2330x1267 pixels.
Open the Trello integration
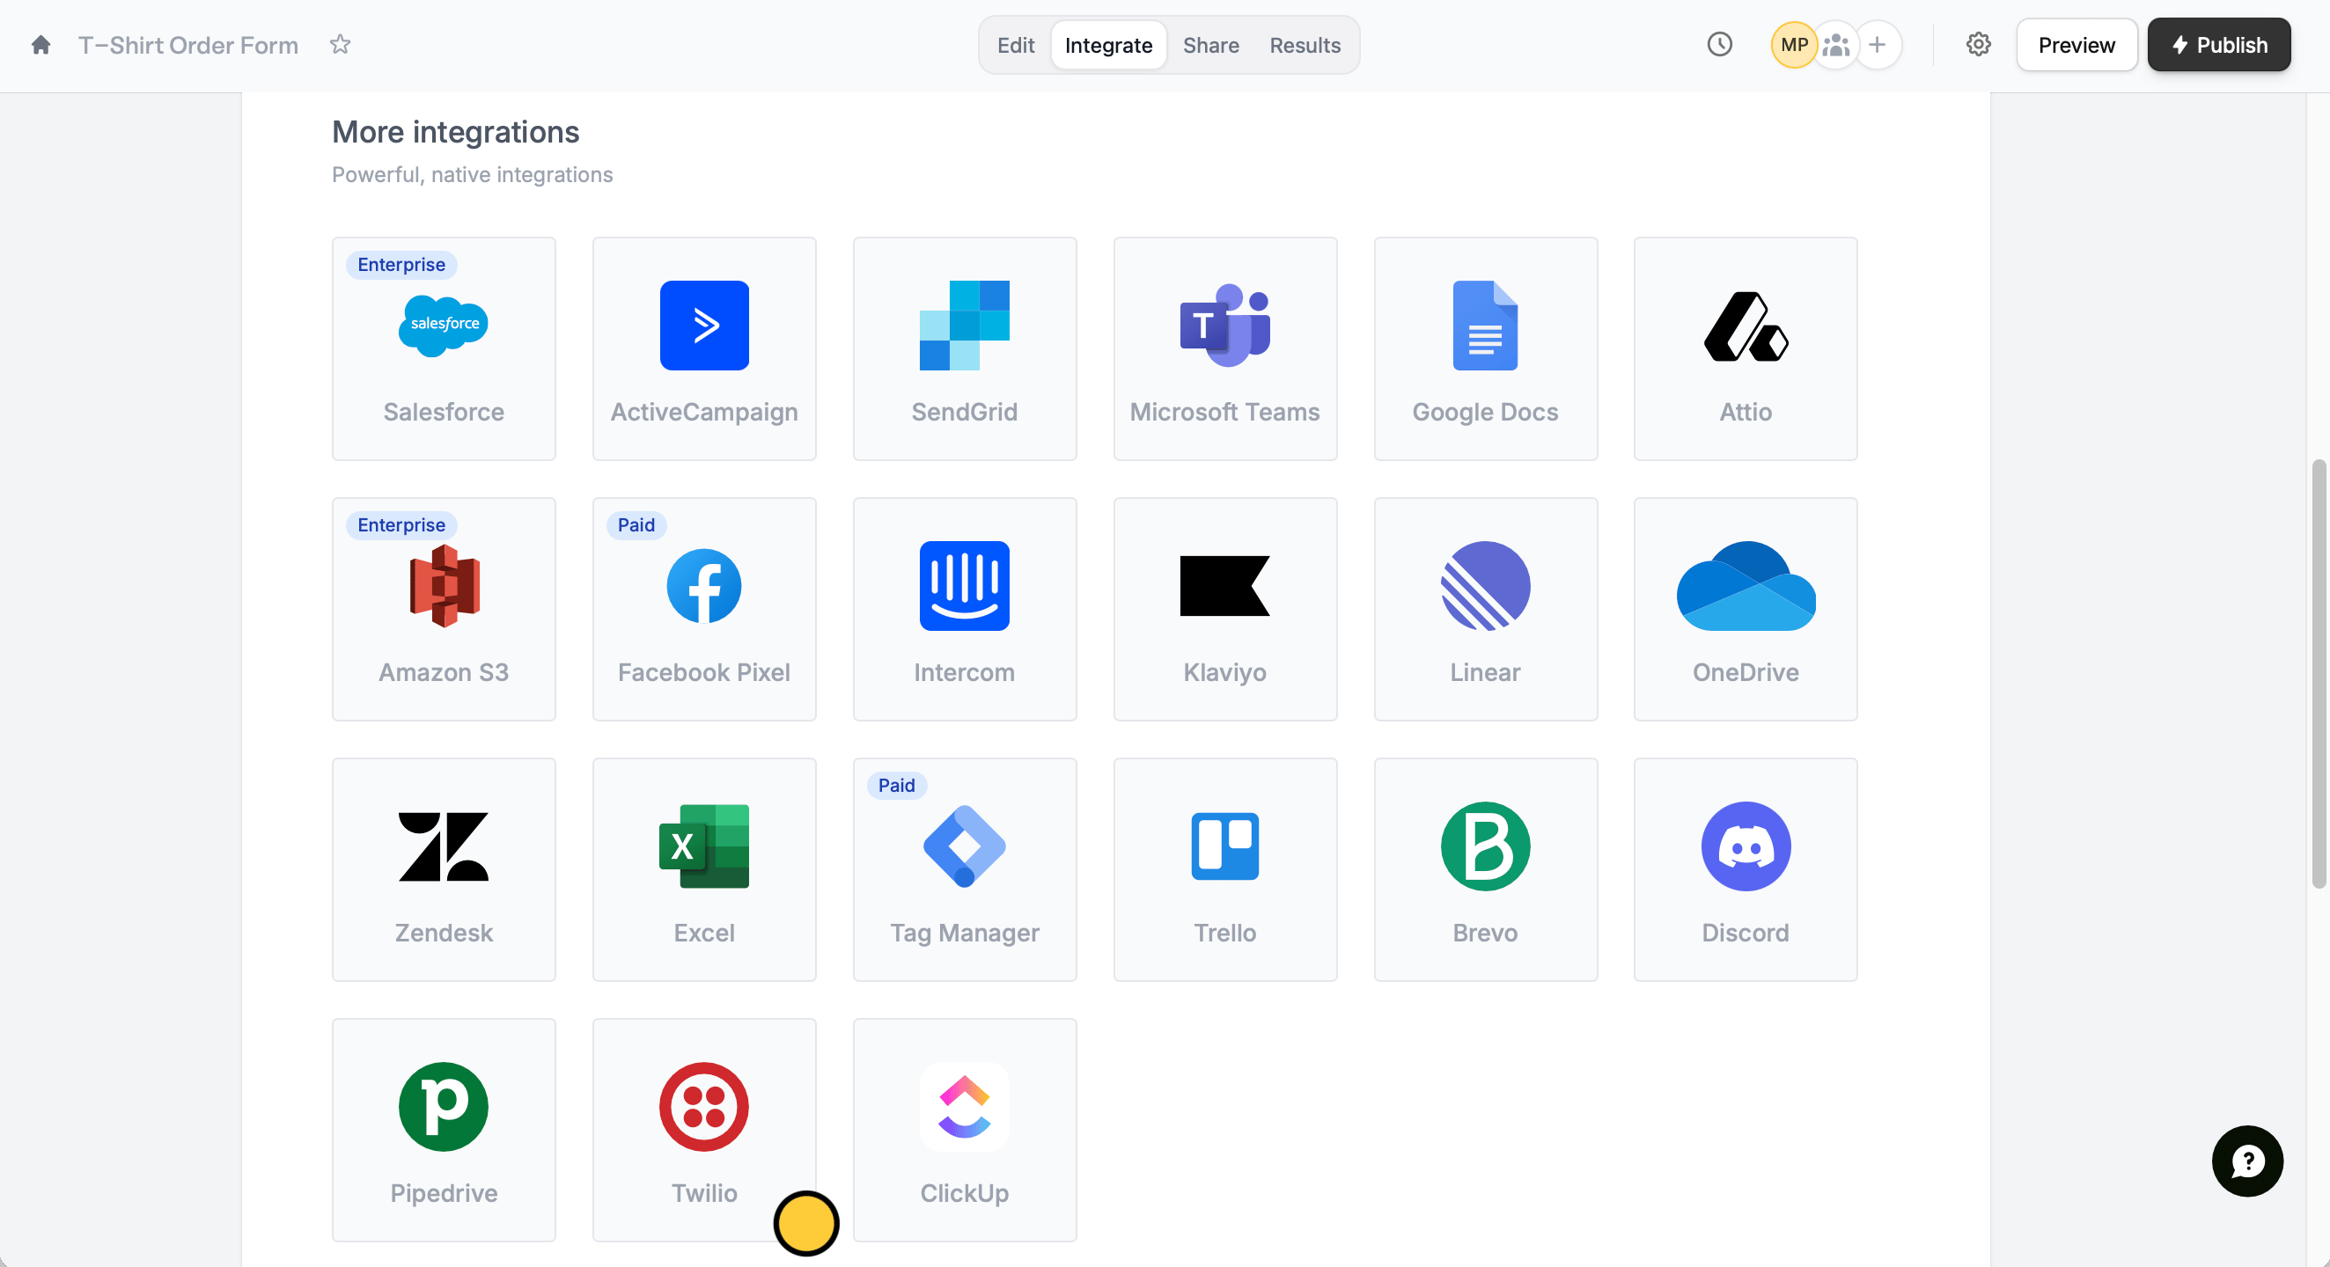coord(1224,869)
